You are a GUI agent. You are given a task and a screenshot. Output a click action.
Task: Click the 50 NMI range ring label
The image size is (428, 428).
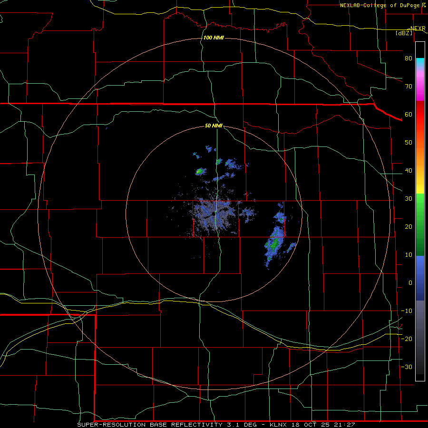(x=214, y=126)
